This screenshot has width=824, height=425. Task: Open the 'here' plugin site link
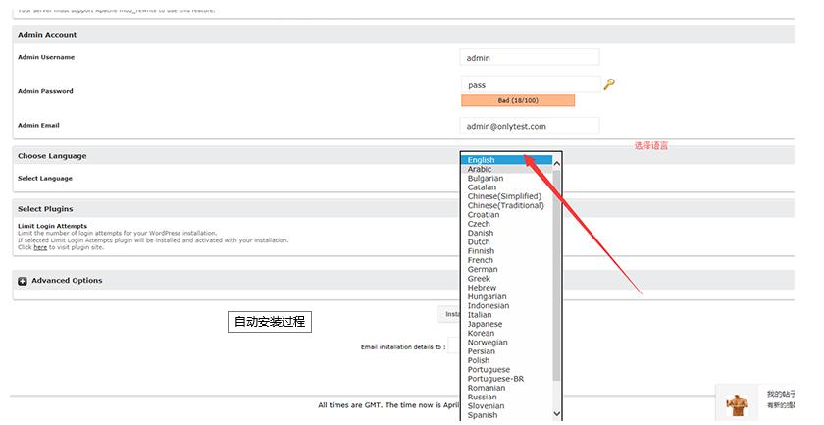click(40, 247)
